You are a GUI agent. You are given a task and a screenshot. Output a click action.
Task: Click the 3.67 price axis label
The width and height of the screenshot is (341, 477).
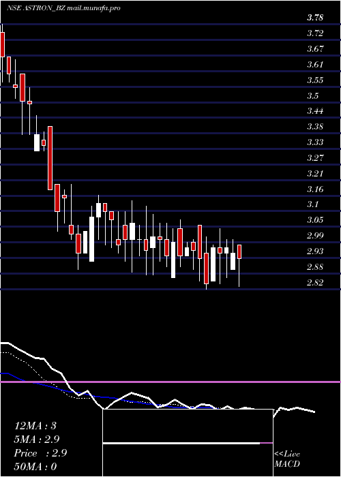coord(315,48)
